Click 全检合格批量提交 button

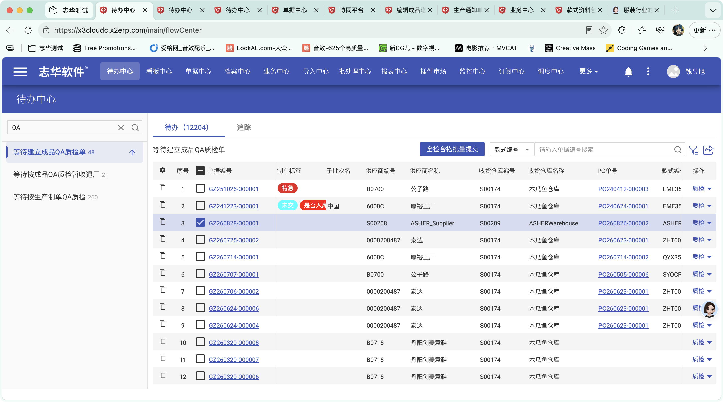[x=452, y=149]
